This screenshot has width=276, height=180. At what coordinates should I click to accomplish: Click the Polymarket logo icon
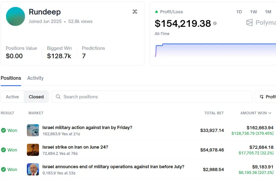point(249,23)
